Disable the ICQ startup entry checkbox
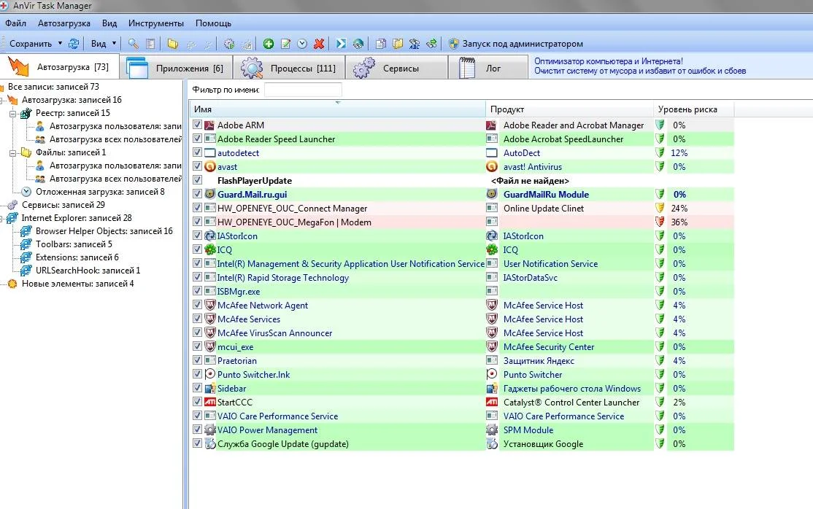 [x=197, y=250]
